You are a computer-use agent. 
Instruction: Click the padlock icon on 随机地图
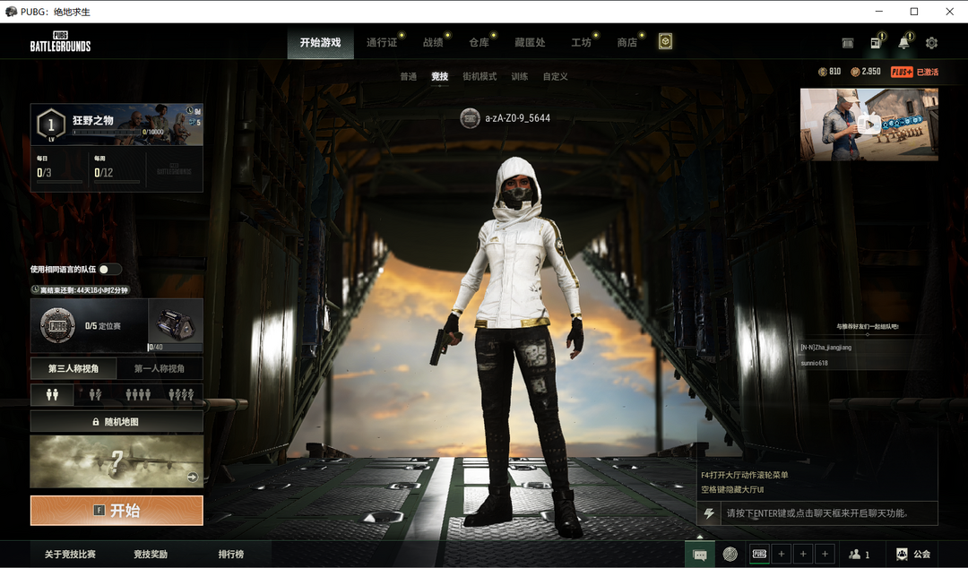coord(96,422)
